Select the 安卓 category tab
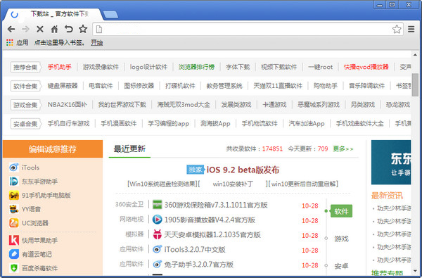Screen dimensions: 422x278 tap(341, 266)
